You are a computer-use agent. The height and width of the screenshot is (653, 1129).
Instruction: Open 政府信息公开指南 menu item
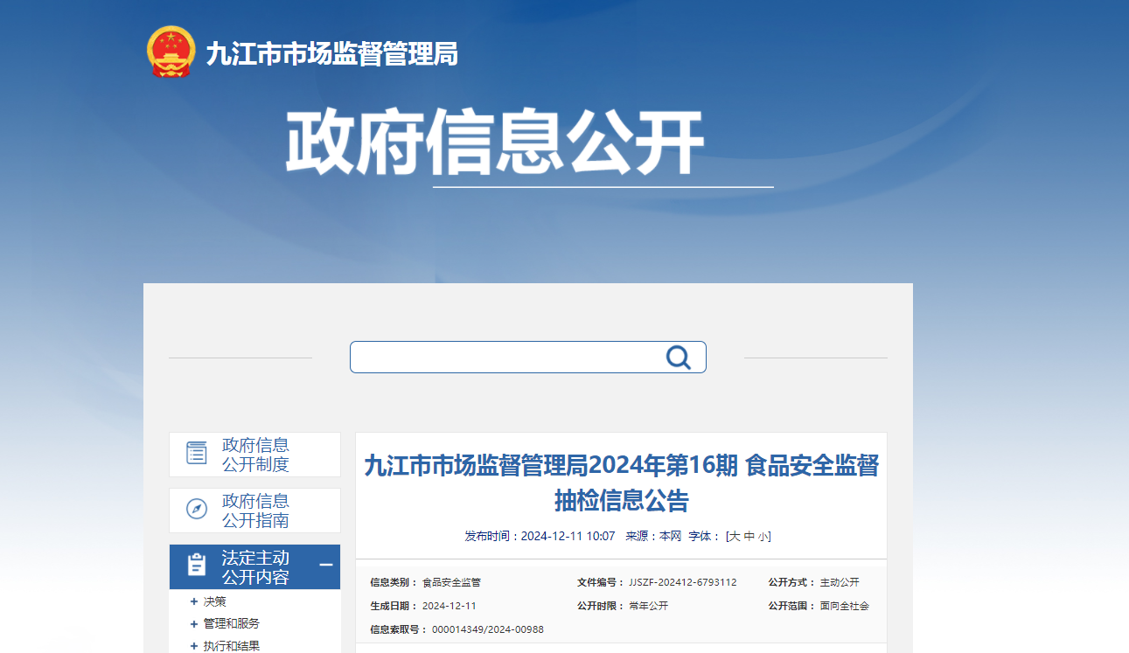[x=255, y=511]
